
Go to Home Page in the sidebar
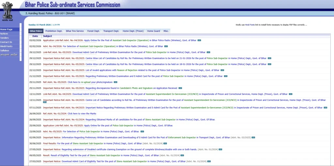10,30
